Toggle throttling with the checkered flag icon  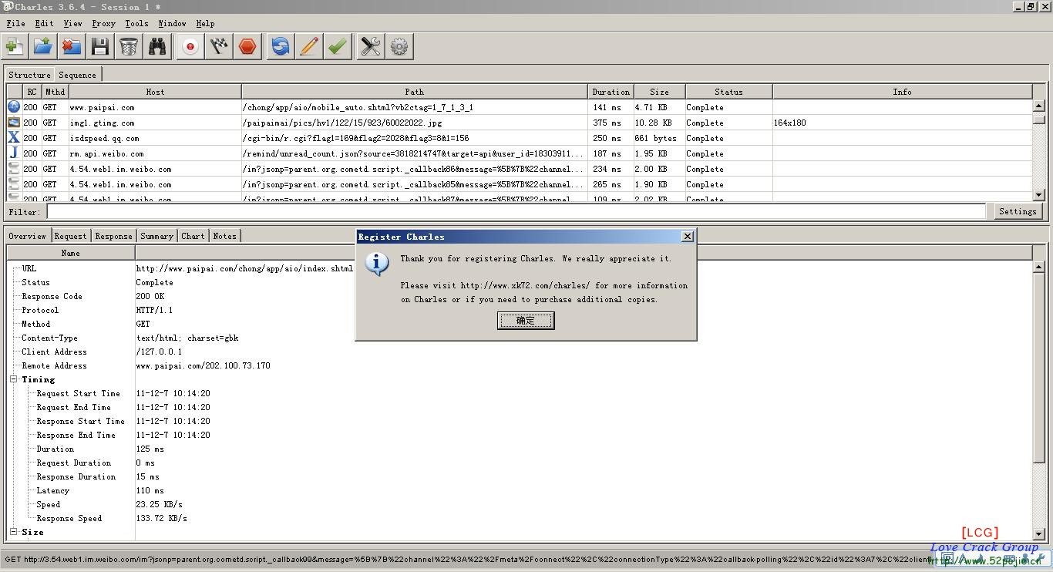[x=219, y=47]
